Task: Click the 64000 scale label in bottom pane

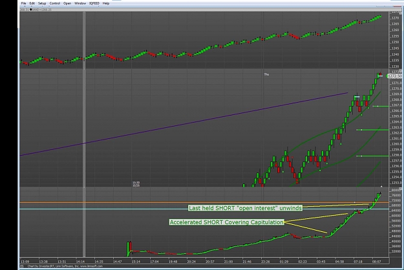Action: (396, 211)
